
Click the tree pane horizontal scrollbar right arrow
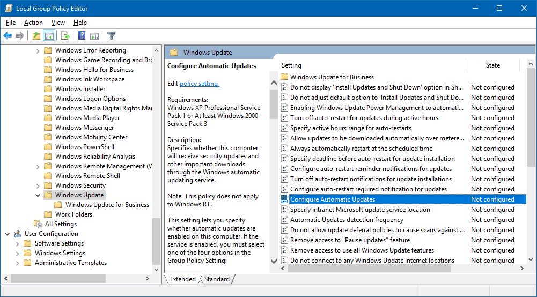pyautogui.click(x=148, y=279)
